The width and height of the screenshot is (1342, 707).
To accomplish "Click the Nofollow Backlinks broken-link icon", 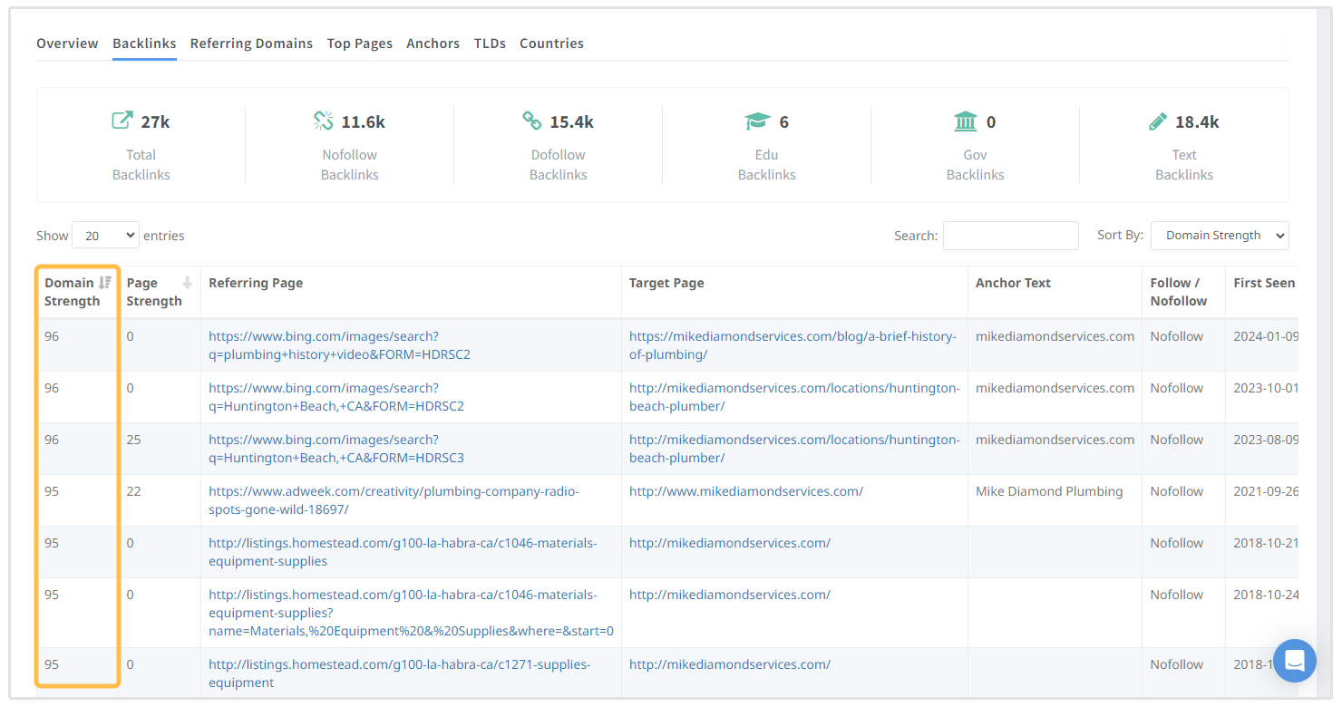I will [324, 121].
